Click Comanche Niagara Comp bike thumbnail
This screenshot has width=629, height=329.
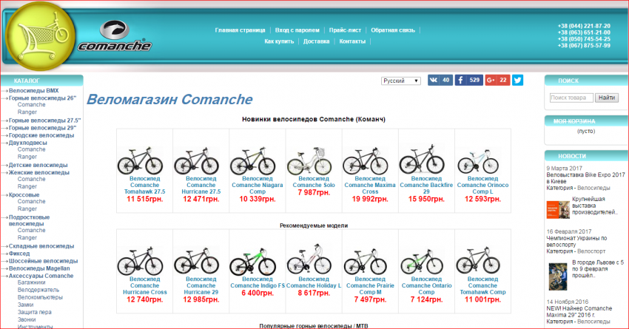click(253, 160)
